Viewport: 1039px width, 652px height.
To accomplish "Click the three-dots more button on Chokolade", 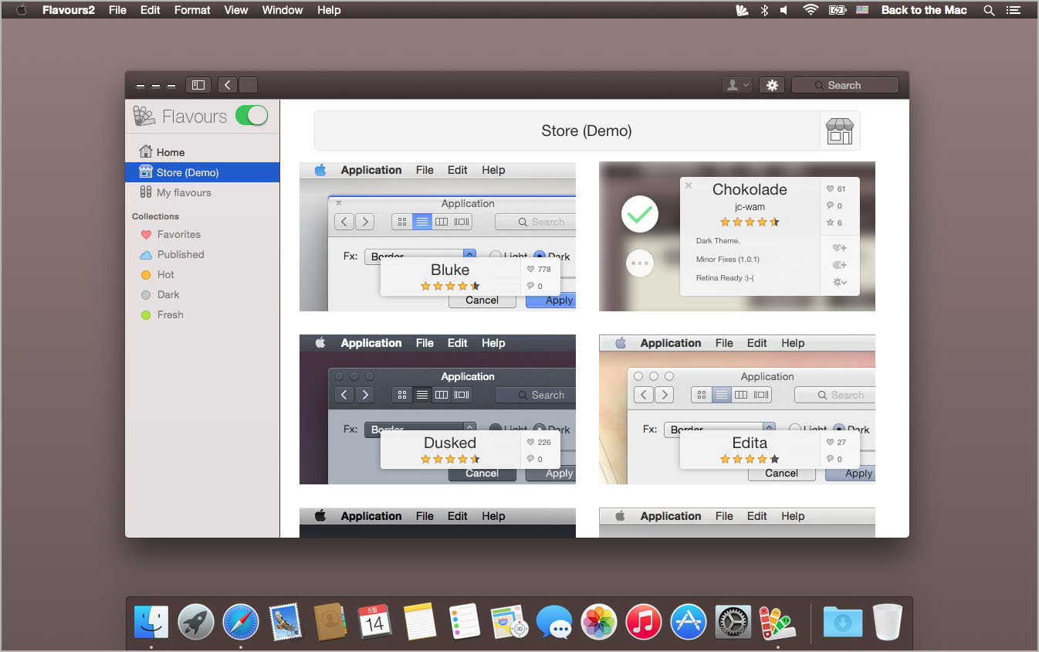I will pos(639,263).
